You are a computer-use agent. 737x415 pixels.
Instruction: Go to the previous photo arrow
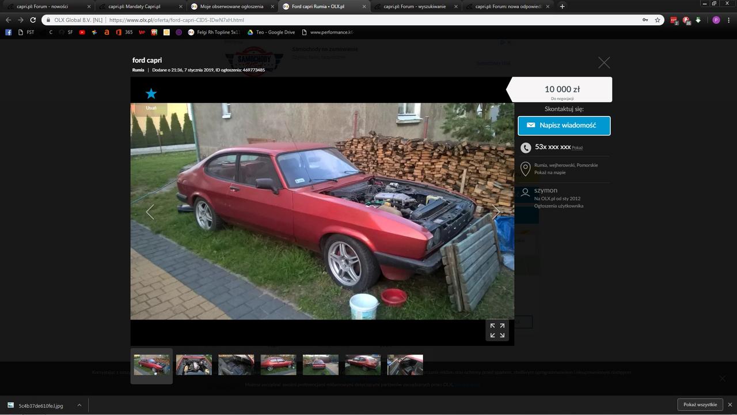click(150, 212)
